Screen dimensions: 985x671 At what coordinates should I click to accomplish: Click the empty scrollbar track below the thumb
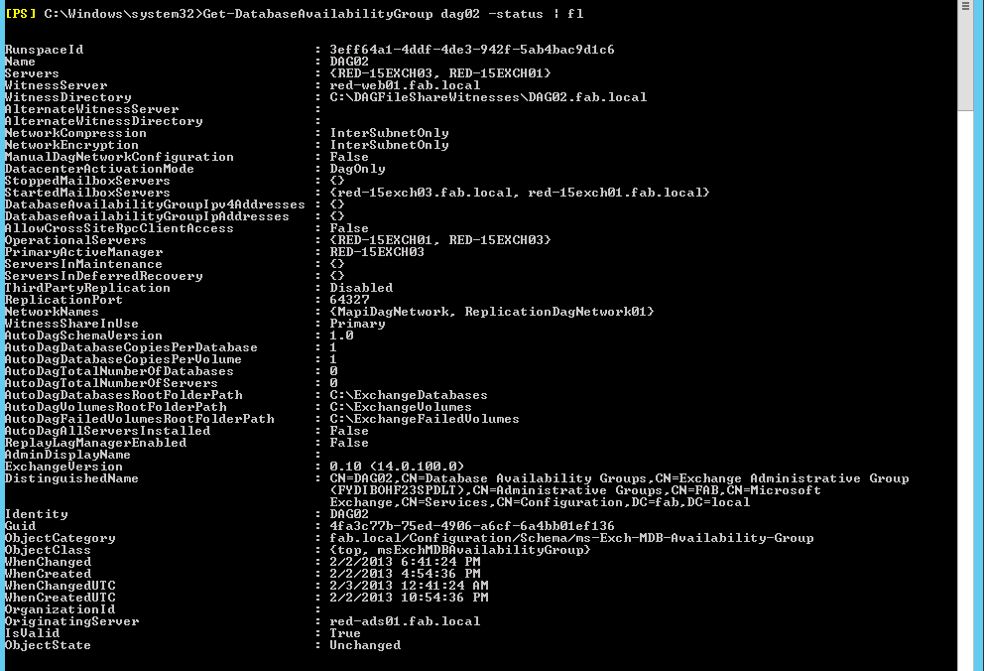pyautogui.click(x=965, y=390)
